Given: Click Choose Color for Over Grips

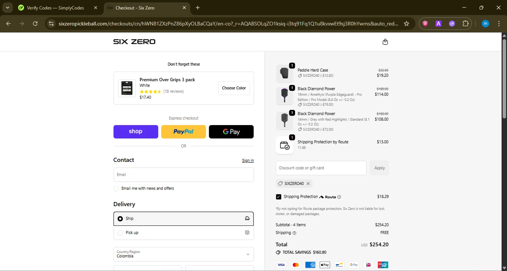Looking at the screenshot, I should click(x=234, y=88).
